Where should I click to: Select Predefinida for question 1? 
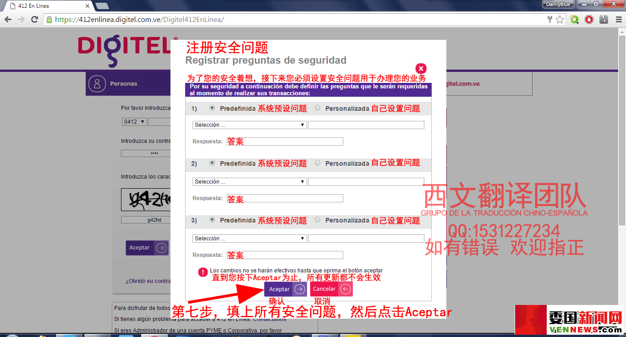(x=212, y=109)
